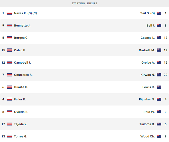Open Pijnaker N. player page
Viewport: 169px width, 142px height.
pyautogui.click(x=147, y=99)
